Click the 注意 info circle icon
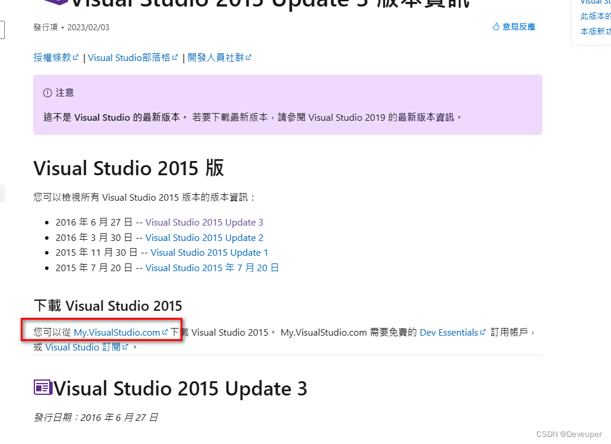 pyautogui.click(x=47, y=93)
